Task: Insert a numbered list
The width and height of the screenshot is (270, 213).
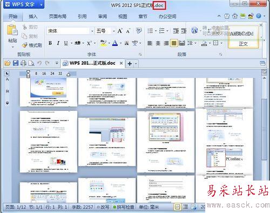Action: point(162,31)
